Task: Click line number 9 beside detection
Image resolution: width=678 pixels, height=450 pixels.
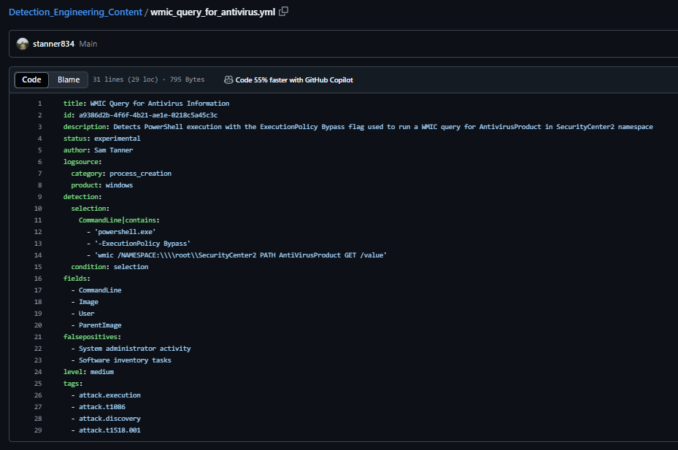Action: point(39,197)
